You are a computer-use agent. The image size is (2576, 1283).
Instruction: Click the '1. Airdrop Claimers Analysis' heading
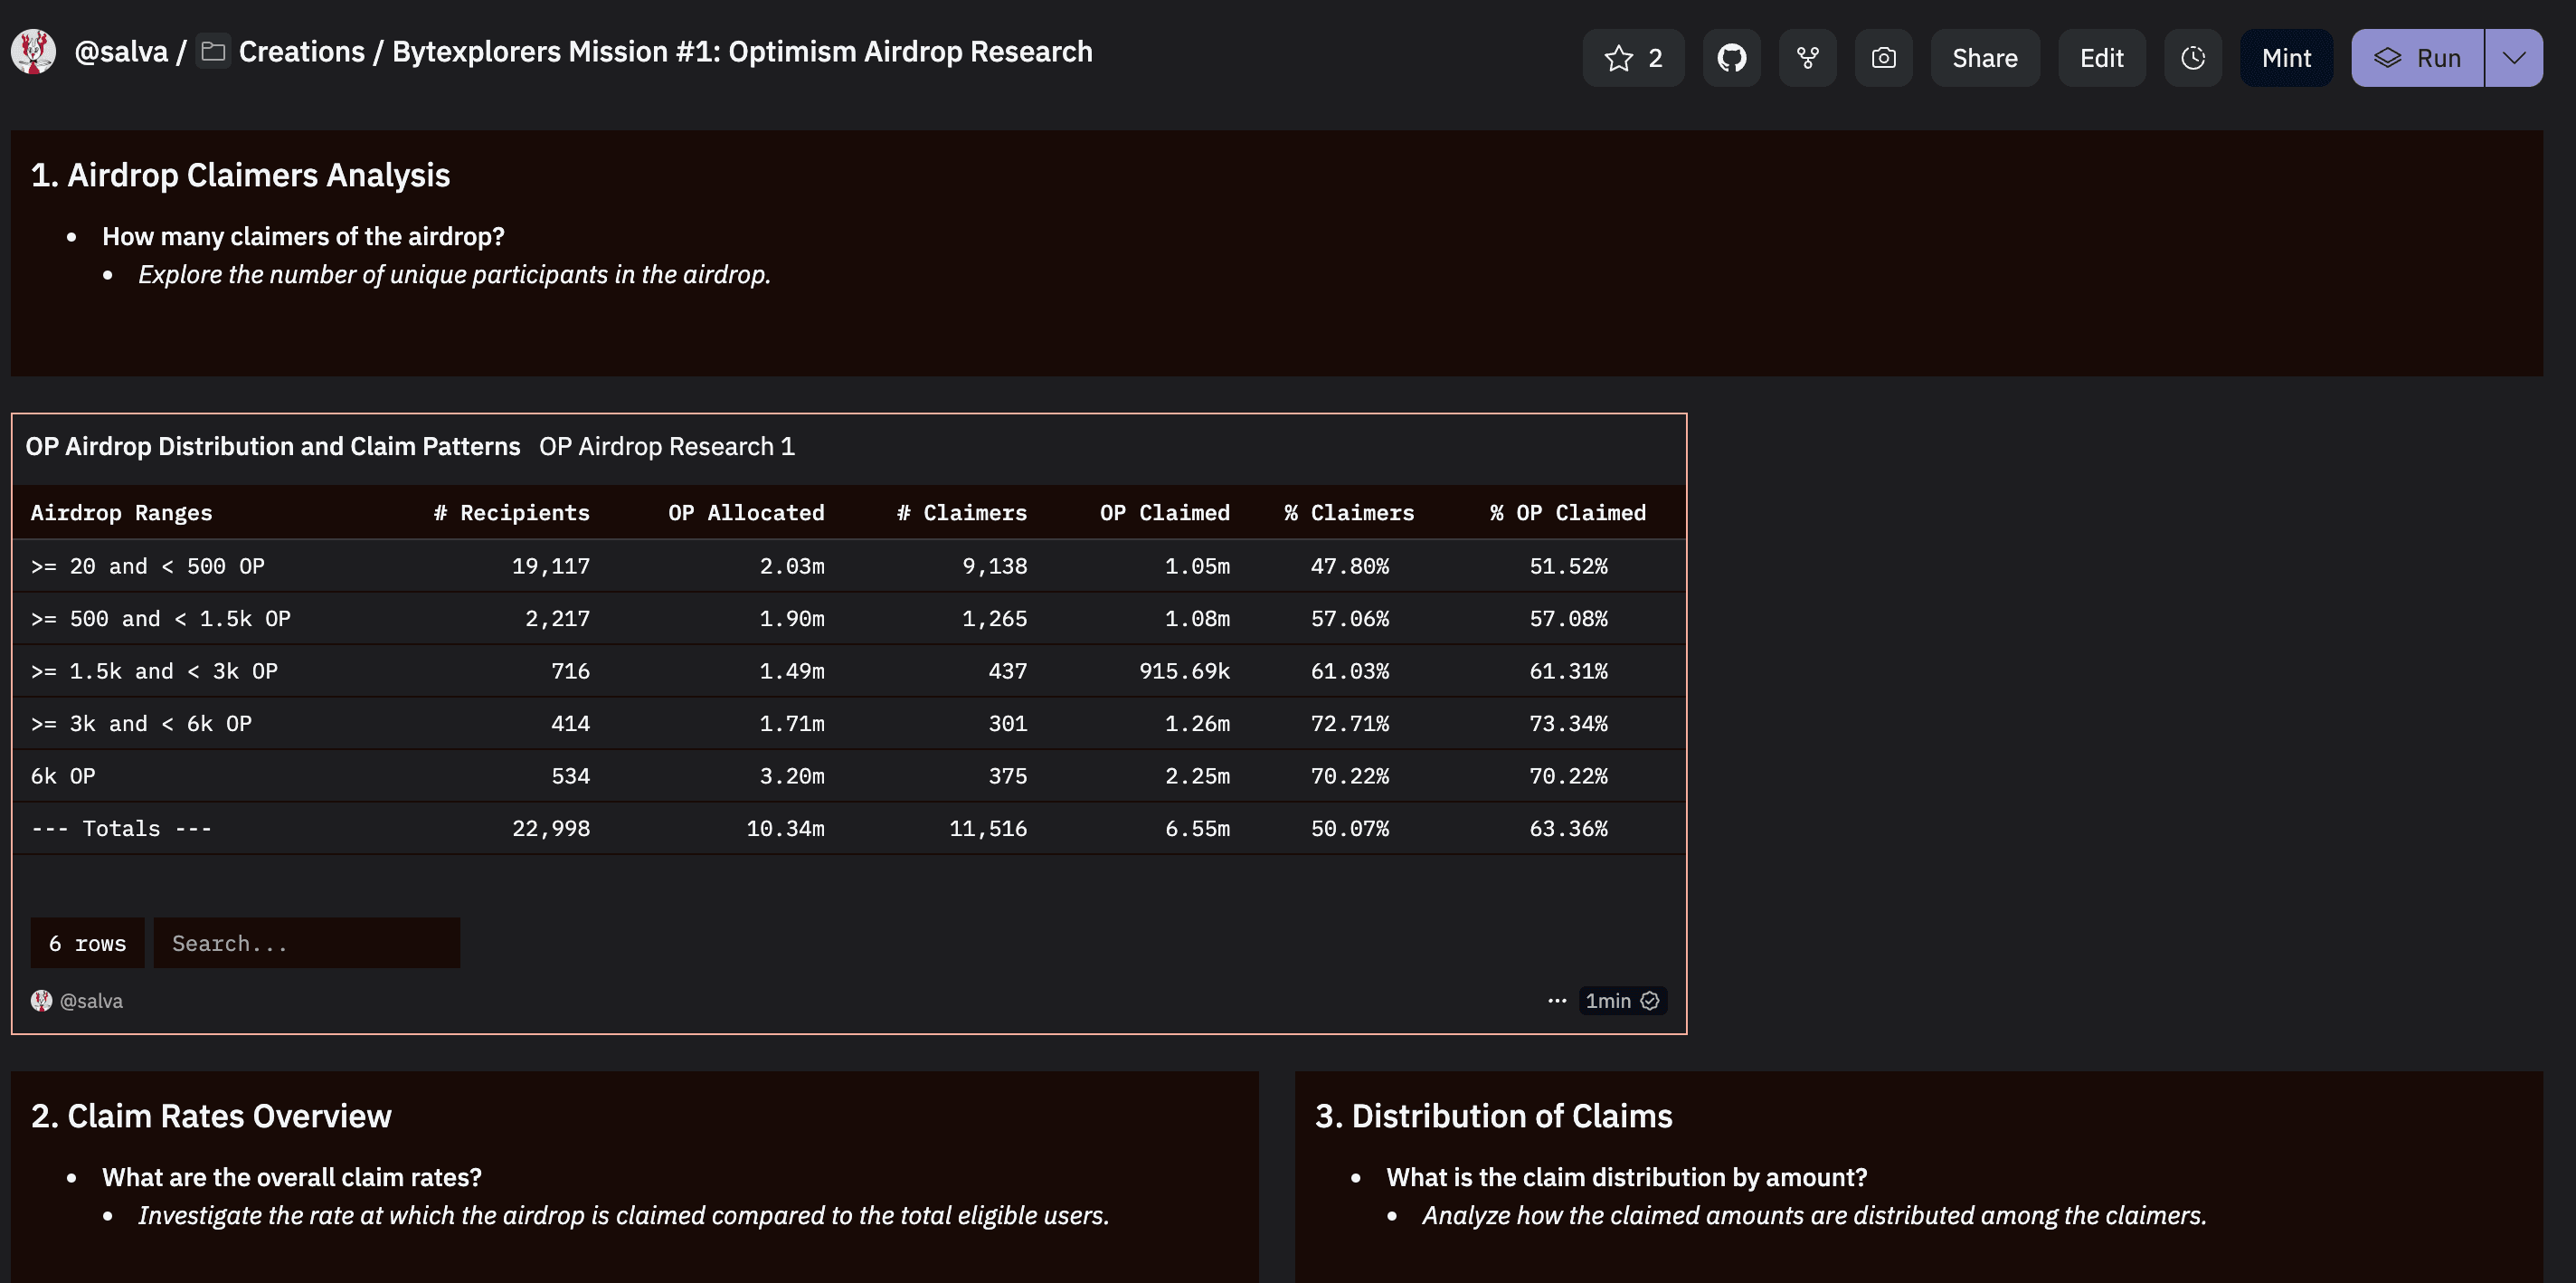[240, 175]
